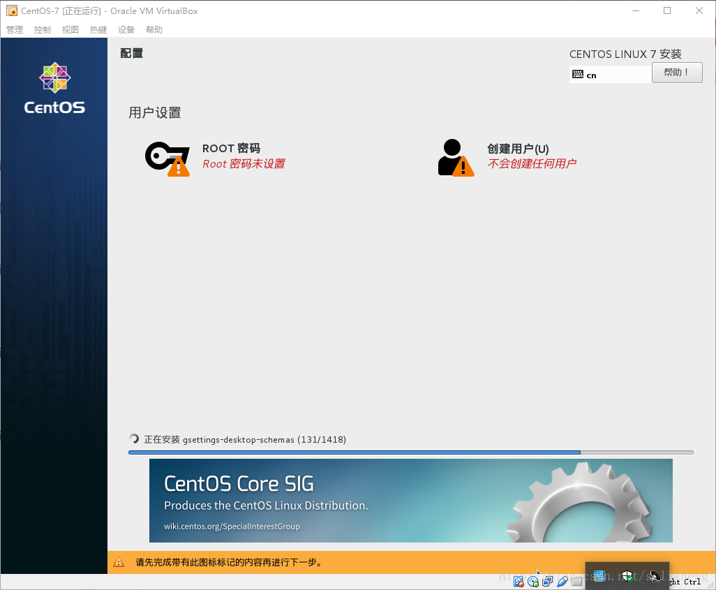The width and height of the screenshot is (716, 590).
Task: Click the Root 密码未设置 warning text
Action: coord(244,163)
